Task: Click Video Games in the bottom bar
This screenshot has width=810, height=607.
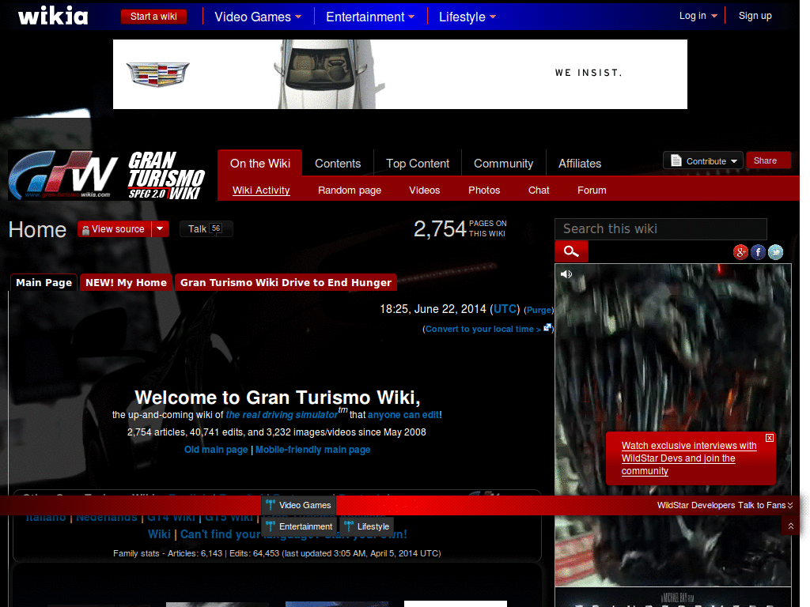Action: [298, 505]
